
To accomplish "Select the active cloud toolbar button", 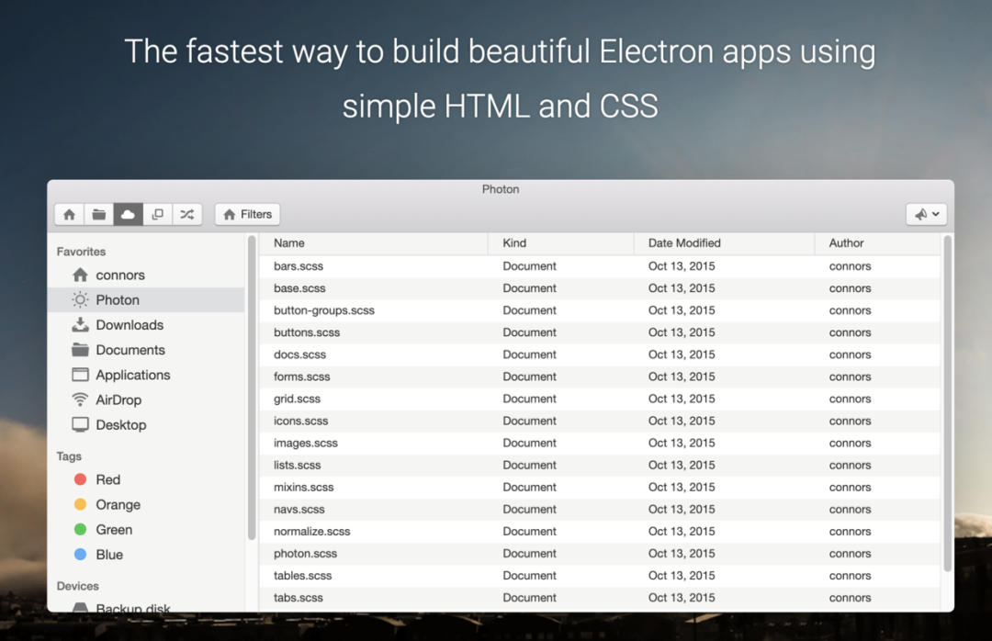I will [129, 215].
